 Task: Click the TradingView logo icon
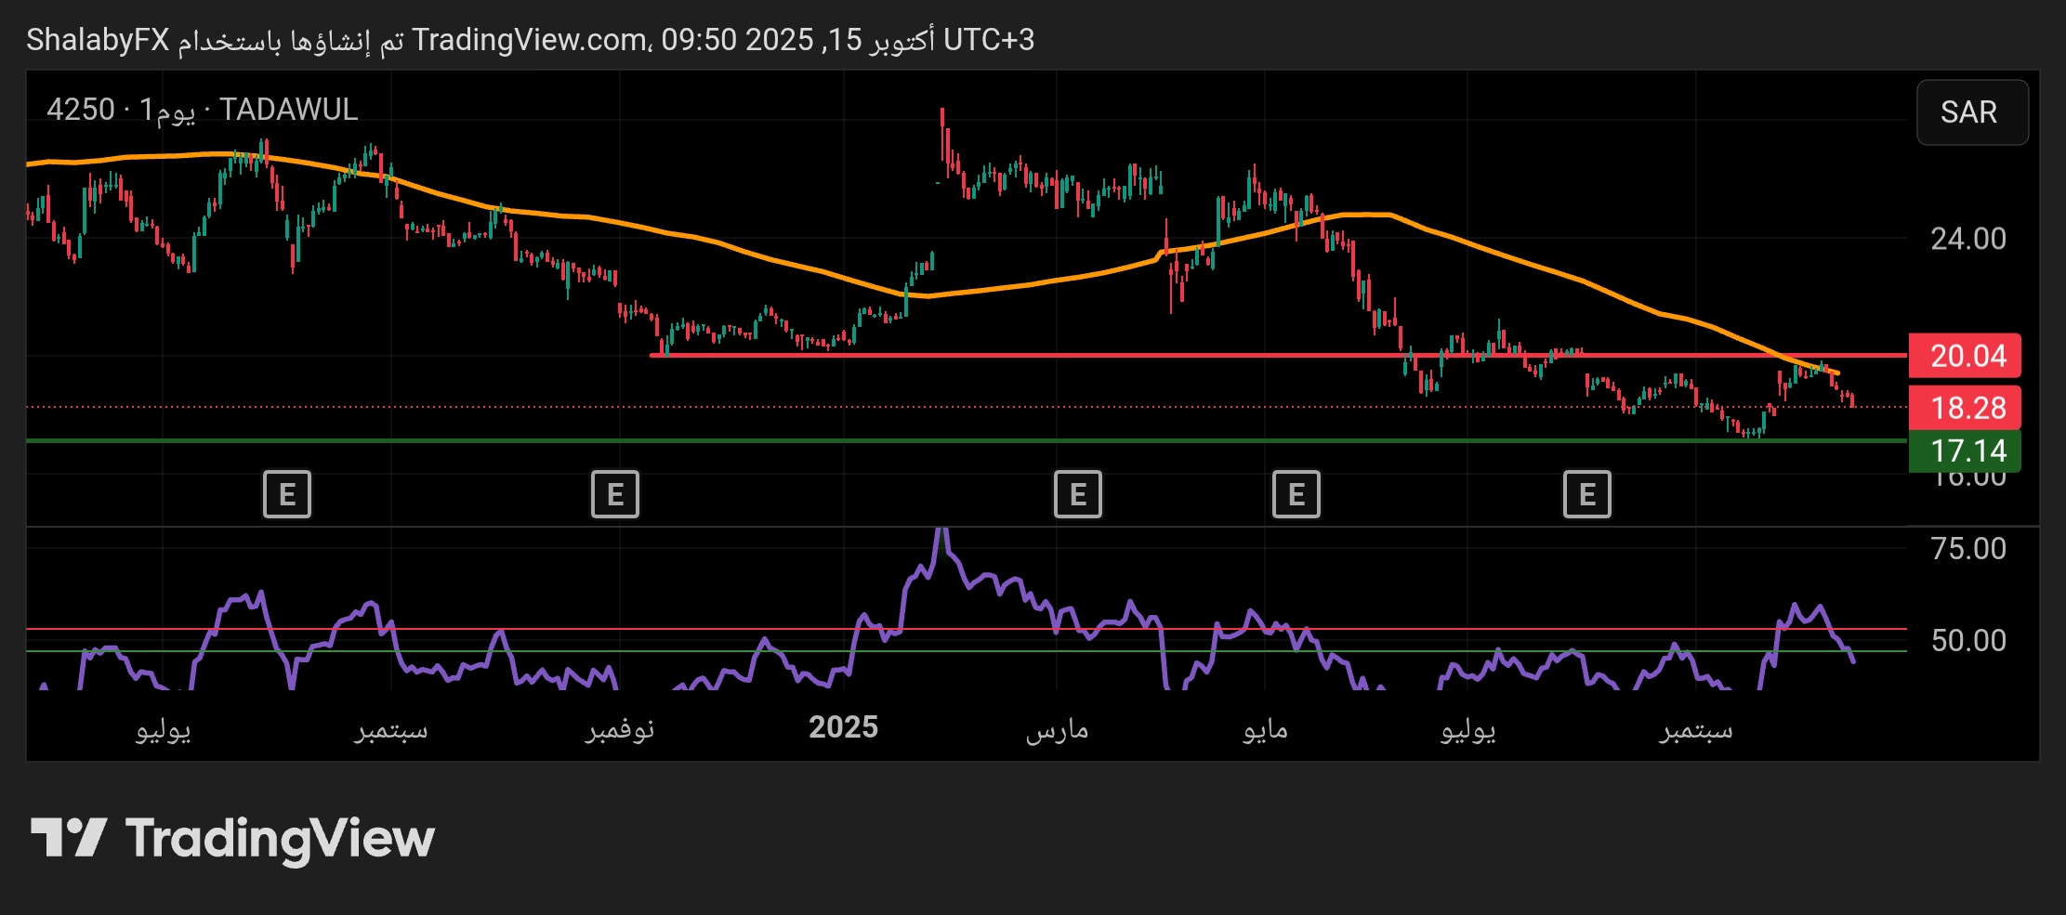click(69, 838)
